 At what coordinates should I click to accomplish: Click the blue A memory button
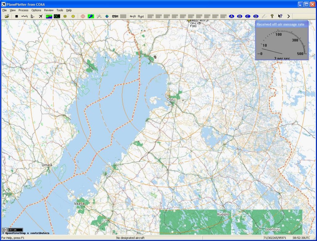point(231,16)
